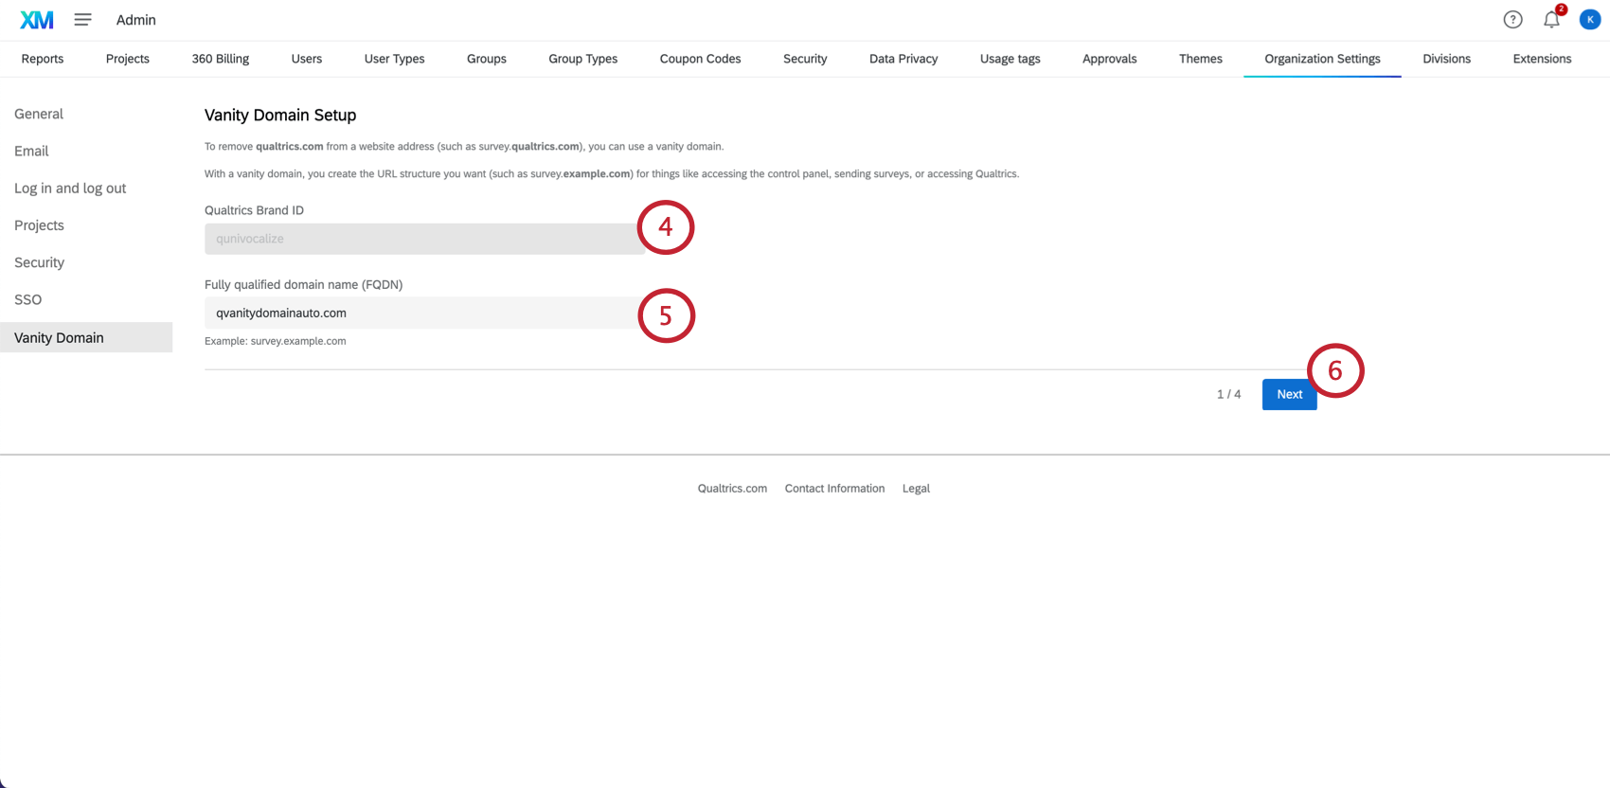1610x788 pixels.
Task: Select Security in the left sidebar
Action: tap(39, 262)
